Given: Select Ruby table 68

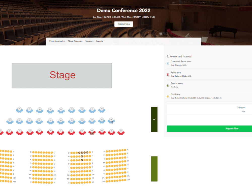Looking at the screenshot, I should click(x=50, y=132).
